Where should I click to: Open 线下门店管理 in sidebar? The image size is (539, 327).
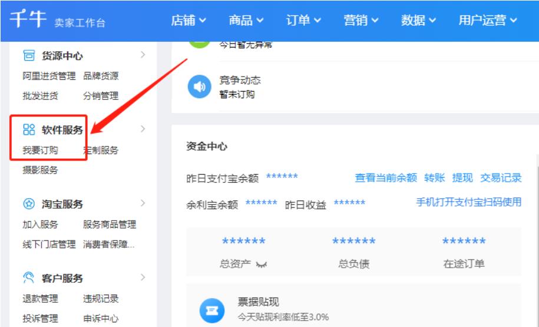pos(49,244)
